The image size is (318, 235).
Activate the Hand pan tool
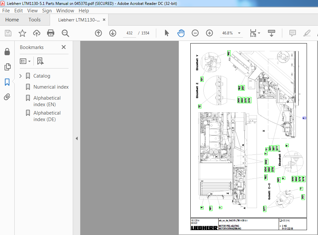(181, 33)
